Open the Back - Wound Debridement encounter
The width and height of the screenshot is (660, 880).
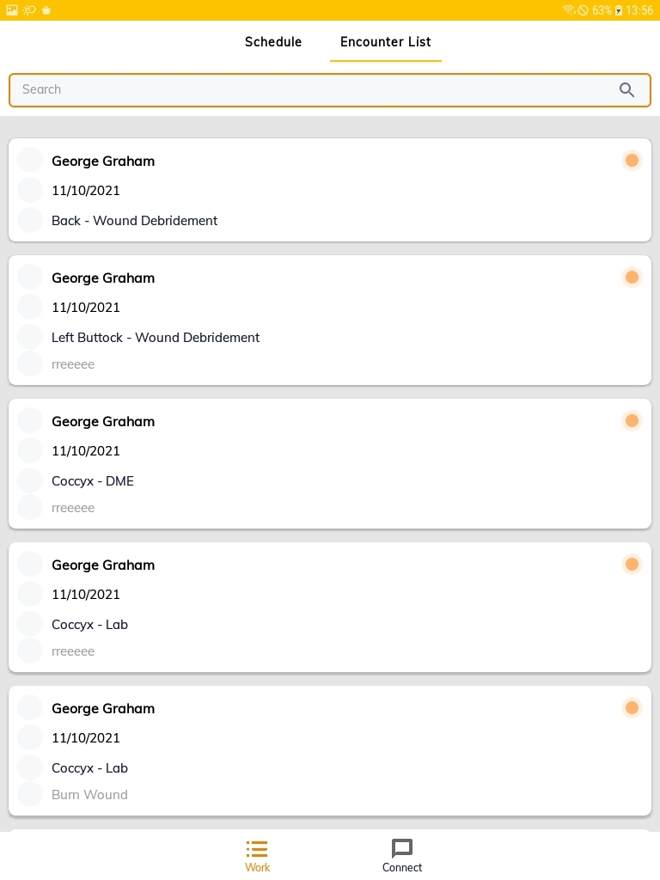(330, 190)
